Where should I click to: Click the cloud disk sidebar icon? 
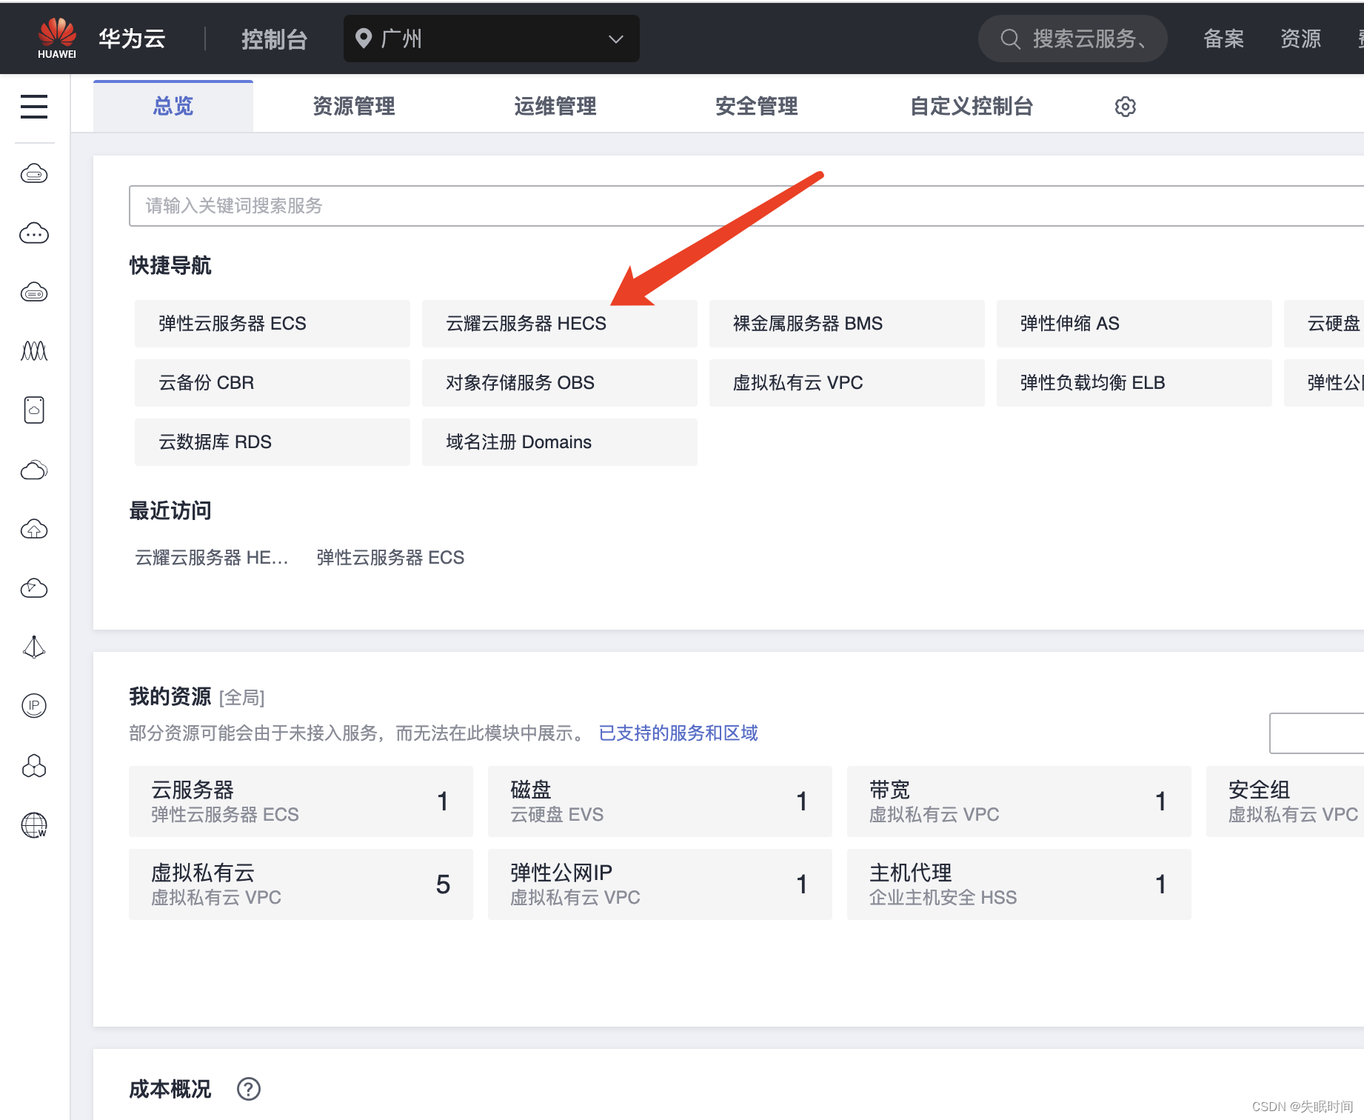pyautogui.click(x=34, y=410)
